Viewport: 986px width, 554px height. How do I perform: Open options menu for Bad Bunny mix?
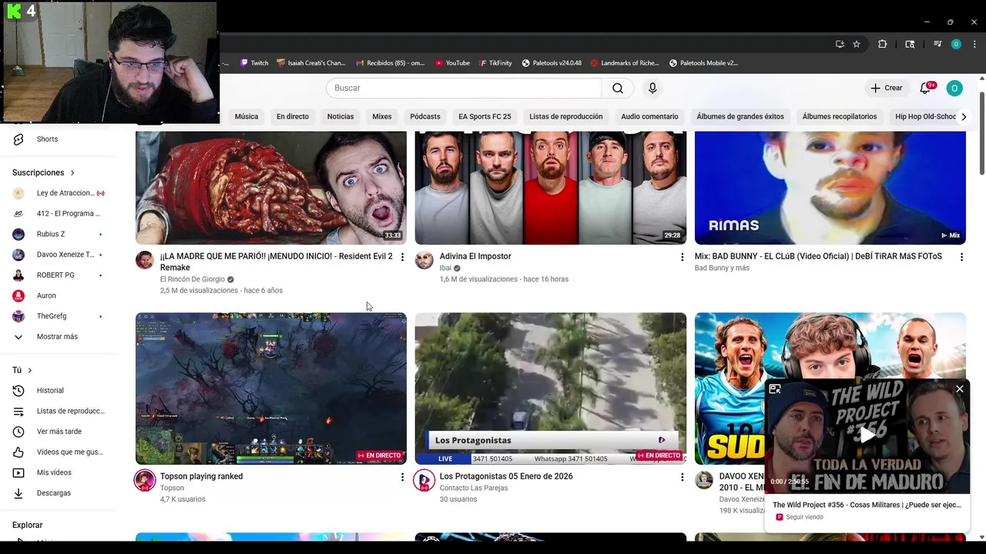pos(961,257)
